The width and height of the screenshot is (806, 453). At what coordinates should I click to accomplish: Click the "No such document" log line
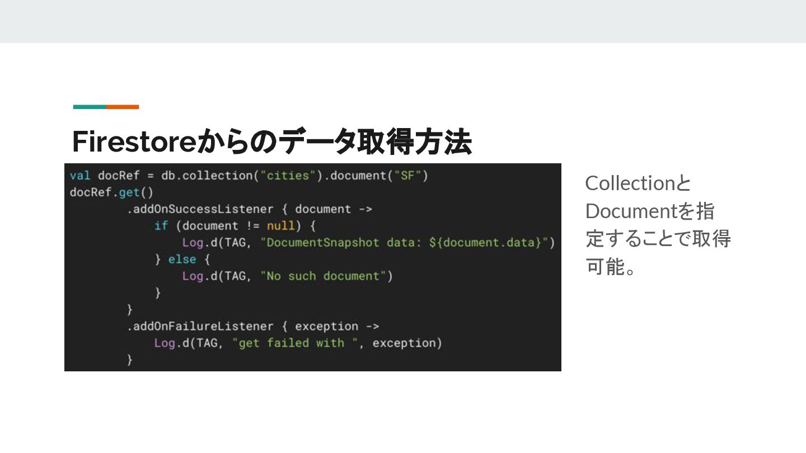287,276
